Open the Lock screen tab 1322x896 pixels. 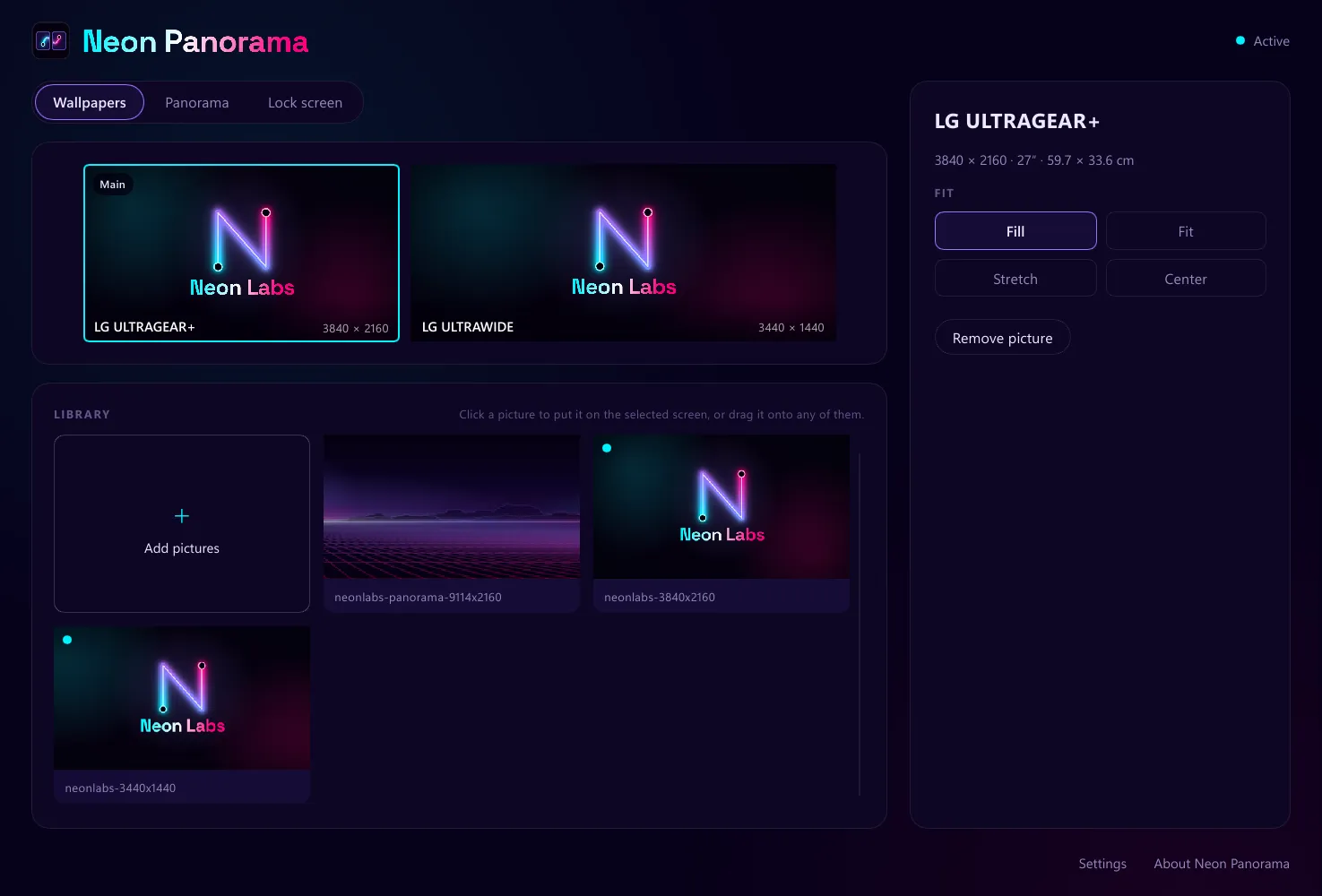point(305,102)
